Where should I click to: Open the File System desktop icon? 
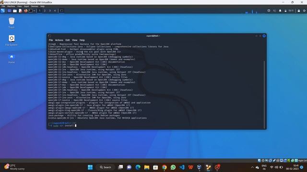(x=12, y=40)
